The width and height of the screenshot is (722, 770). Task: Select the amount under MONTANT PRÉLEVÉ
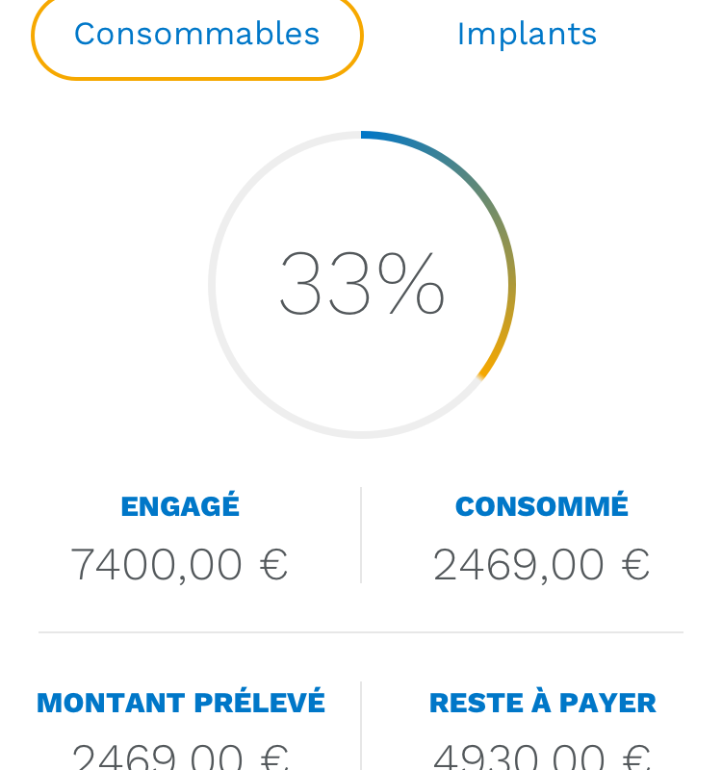coord(180,757)
